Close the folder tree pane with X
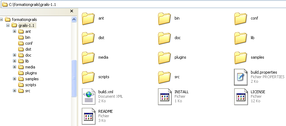Image resolution: width=286 pixels, height=126 pixels. [x=72, y=11]
